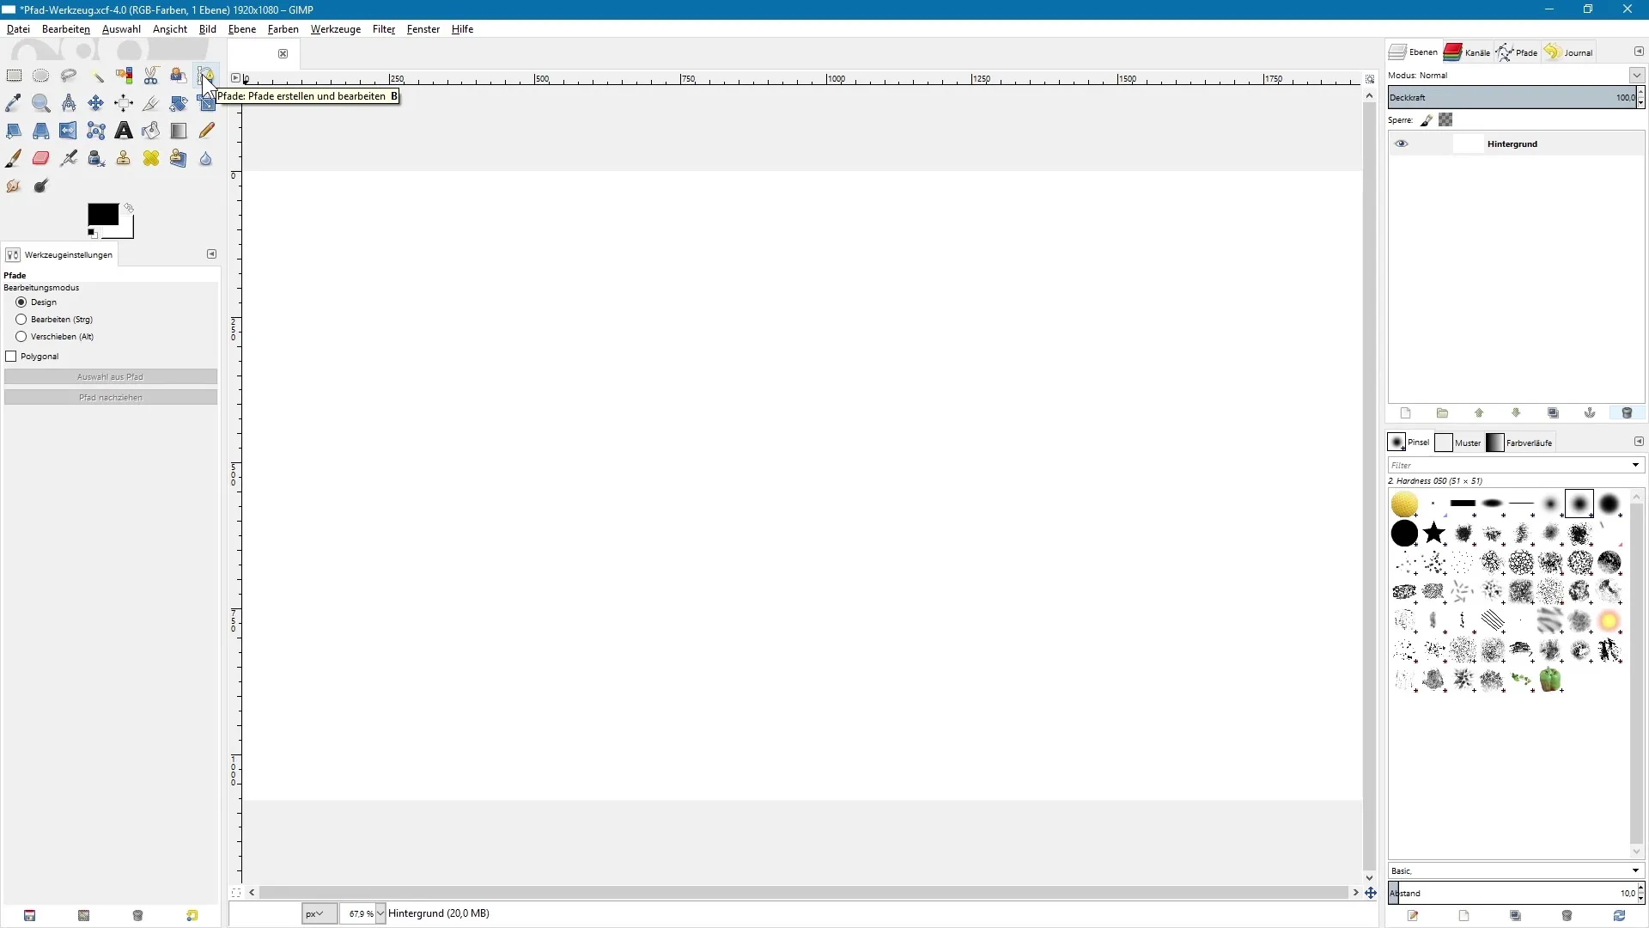Select the Eraser tool
The image size is (1649, 928).
pyautogui.click(x=40, y=158)
